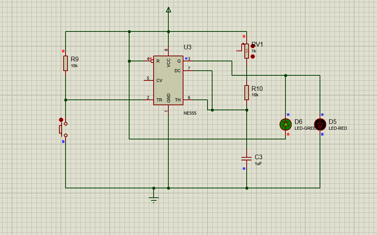
Task: Click pin number 7 on the DC pin
Action: [189, 68]
